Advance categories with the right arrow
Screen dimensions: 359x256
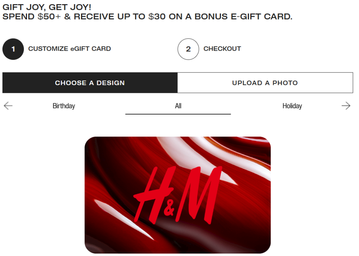[346, 106]
